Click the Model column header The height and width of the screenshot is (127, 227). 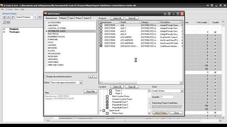click(x=129, y=22)
